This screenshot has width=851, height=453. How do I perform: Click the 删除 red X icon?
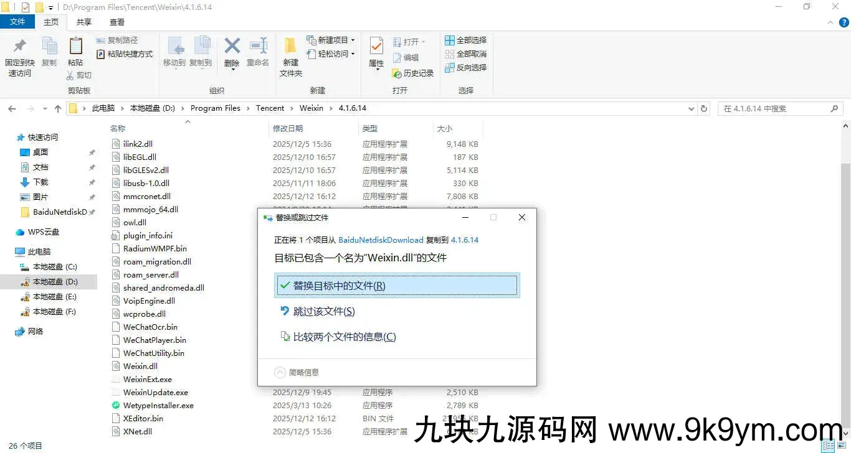click(x=232, y=46)
